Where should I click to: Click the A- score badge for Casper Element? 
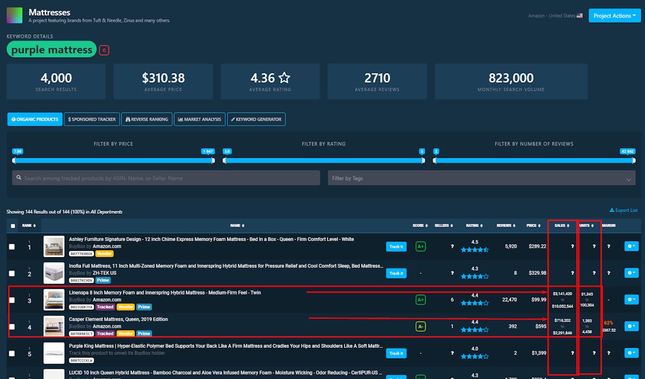pyautogui.click(x=420, y=326)
